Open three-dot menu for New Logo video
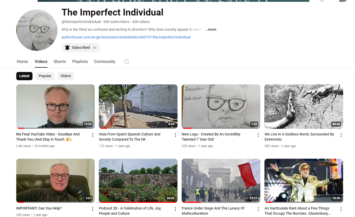 tap(258, 135)
